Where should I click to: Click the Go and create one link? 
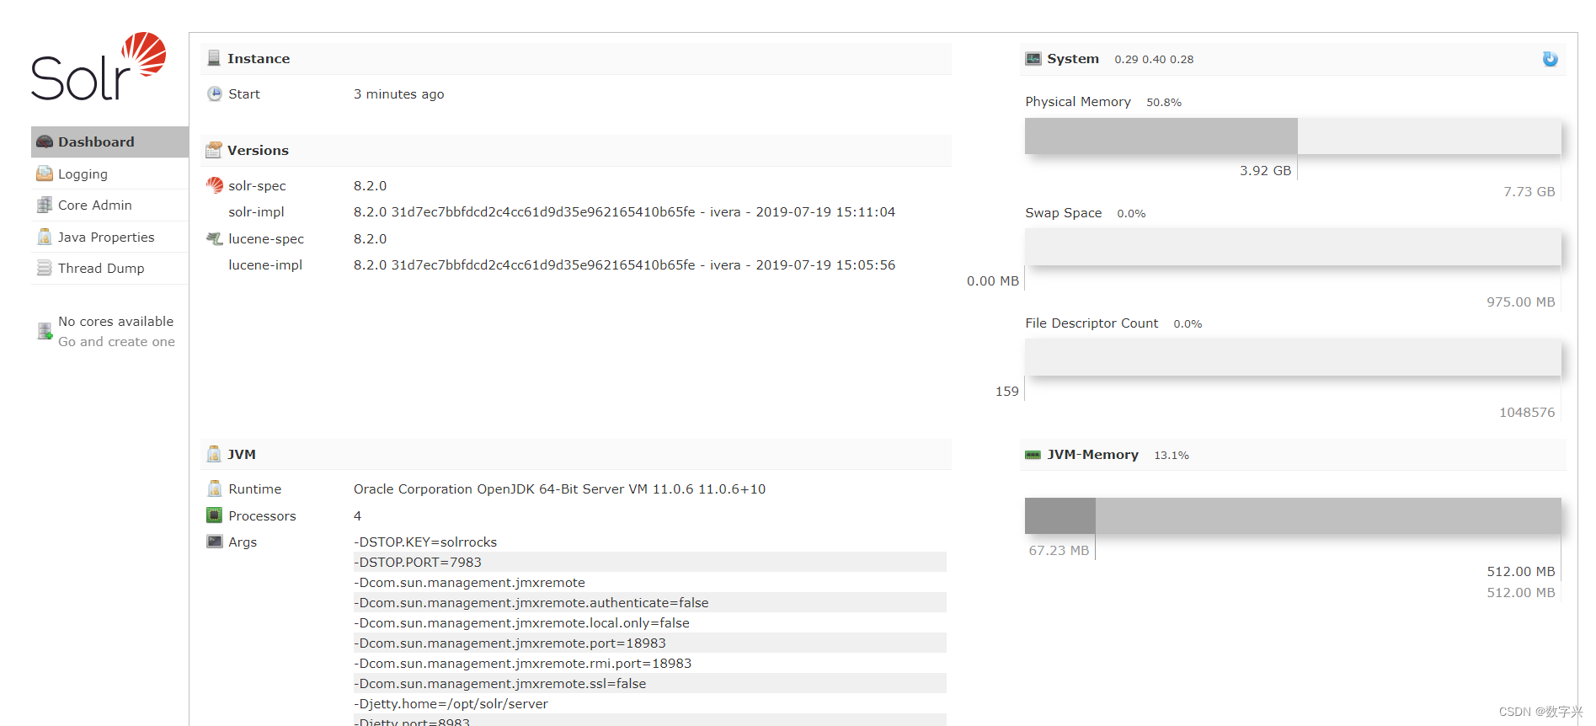pyautogui.click(x=116, y=342)
